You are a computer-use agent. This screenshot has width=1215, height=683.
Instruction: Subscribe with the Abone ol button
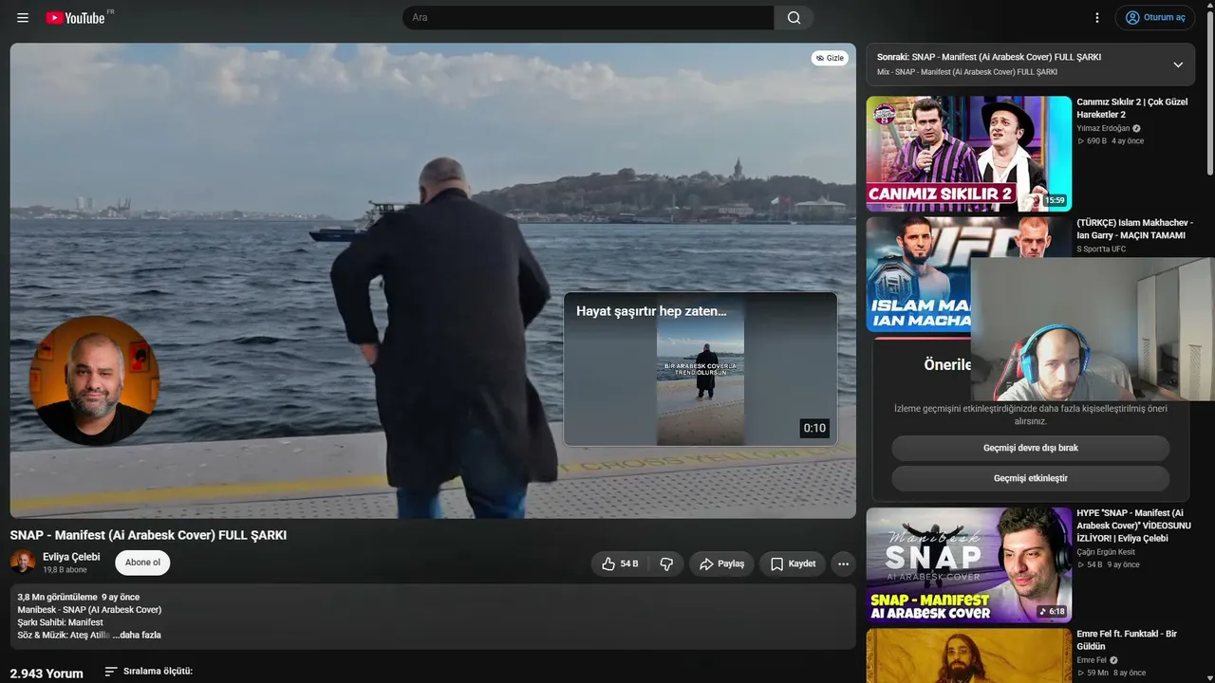click(142, 563)
